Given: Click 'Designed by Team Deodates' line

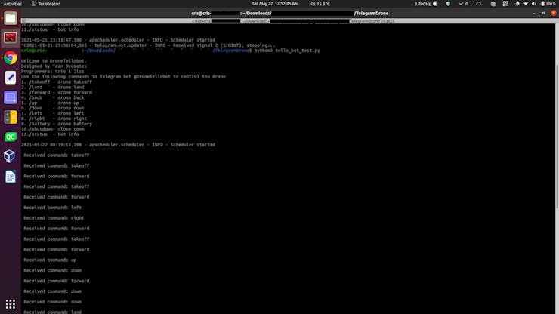Looking at the screenshot, I should (54, 66).
